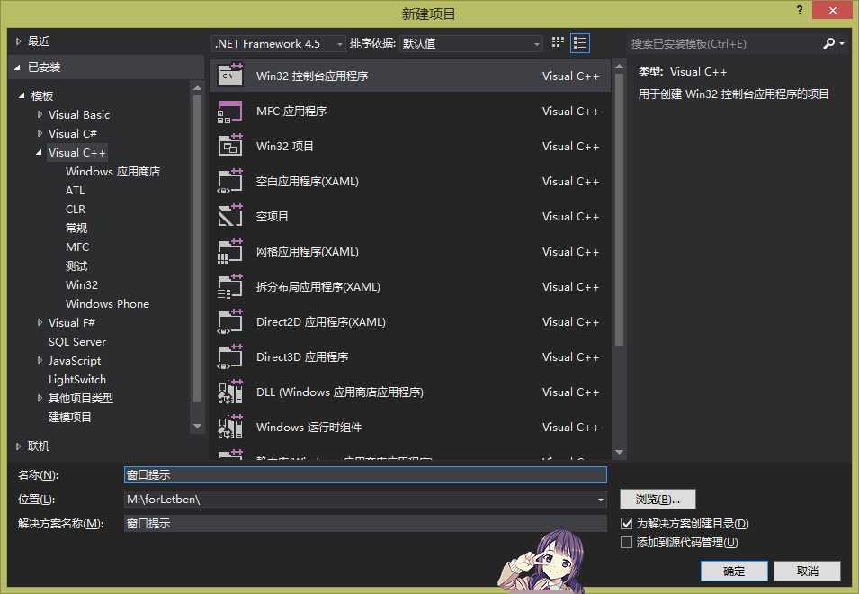
Task: Click the 确定 button
Action: pos(734,571)
